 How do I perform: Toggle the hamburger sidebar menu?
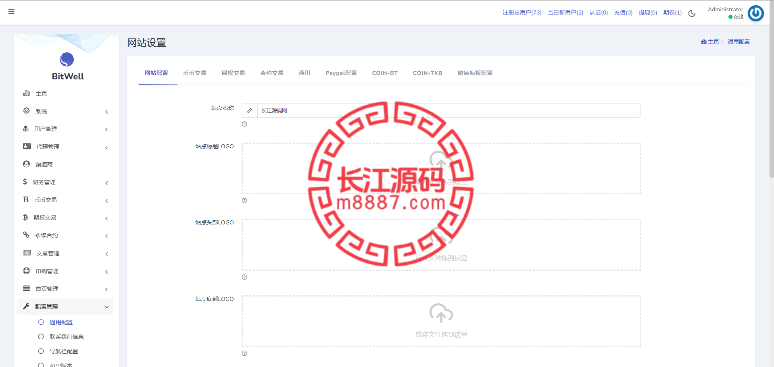tap(11, 12)
